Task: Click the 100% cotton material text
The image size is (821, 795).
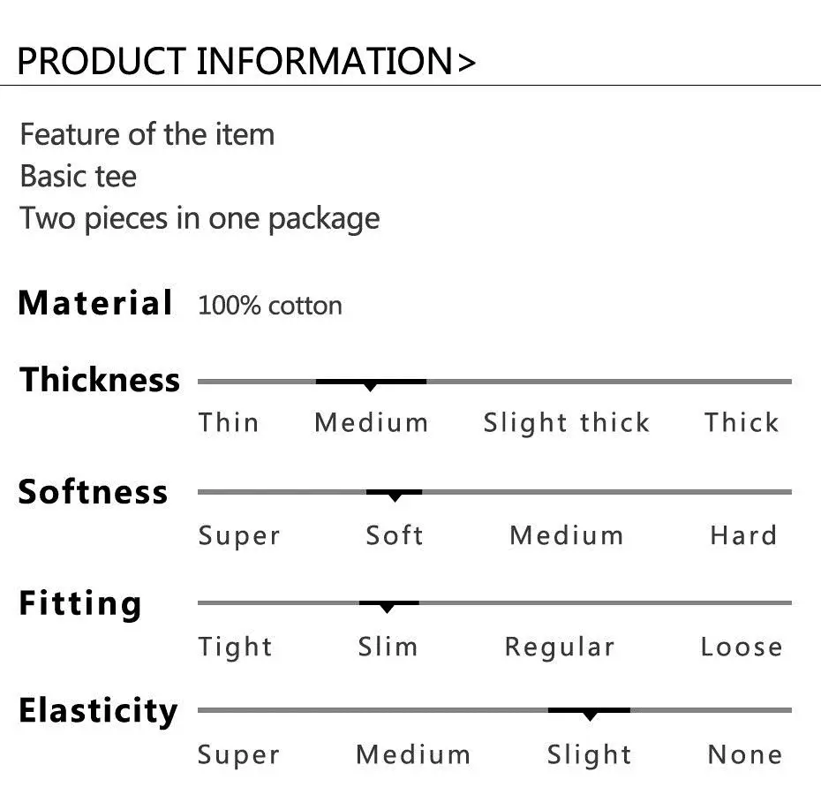Action: click(270, 306)
